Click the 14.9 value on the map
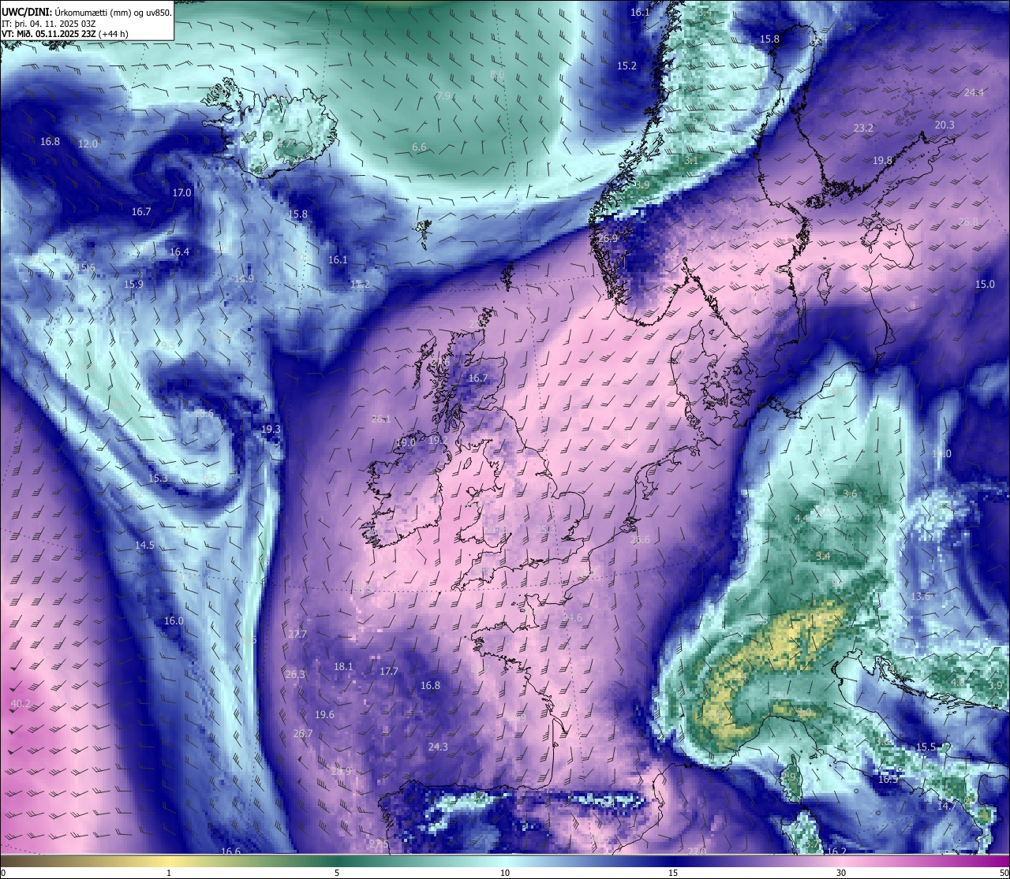This screenshot has width=1010, height=879. [x=244, y=279]
